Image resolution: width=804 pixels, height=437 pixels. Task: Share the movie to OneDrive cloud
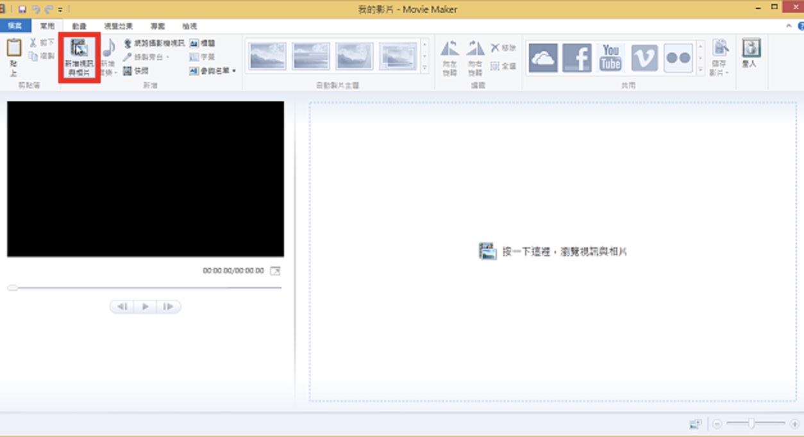pos(543,58)
